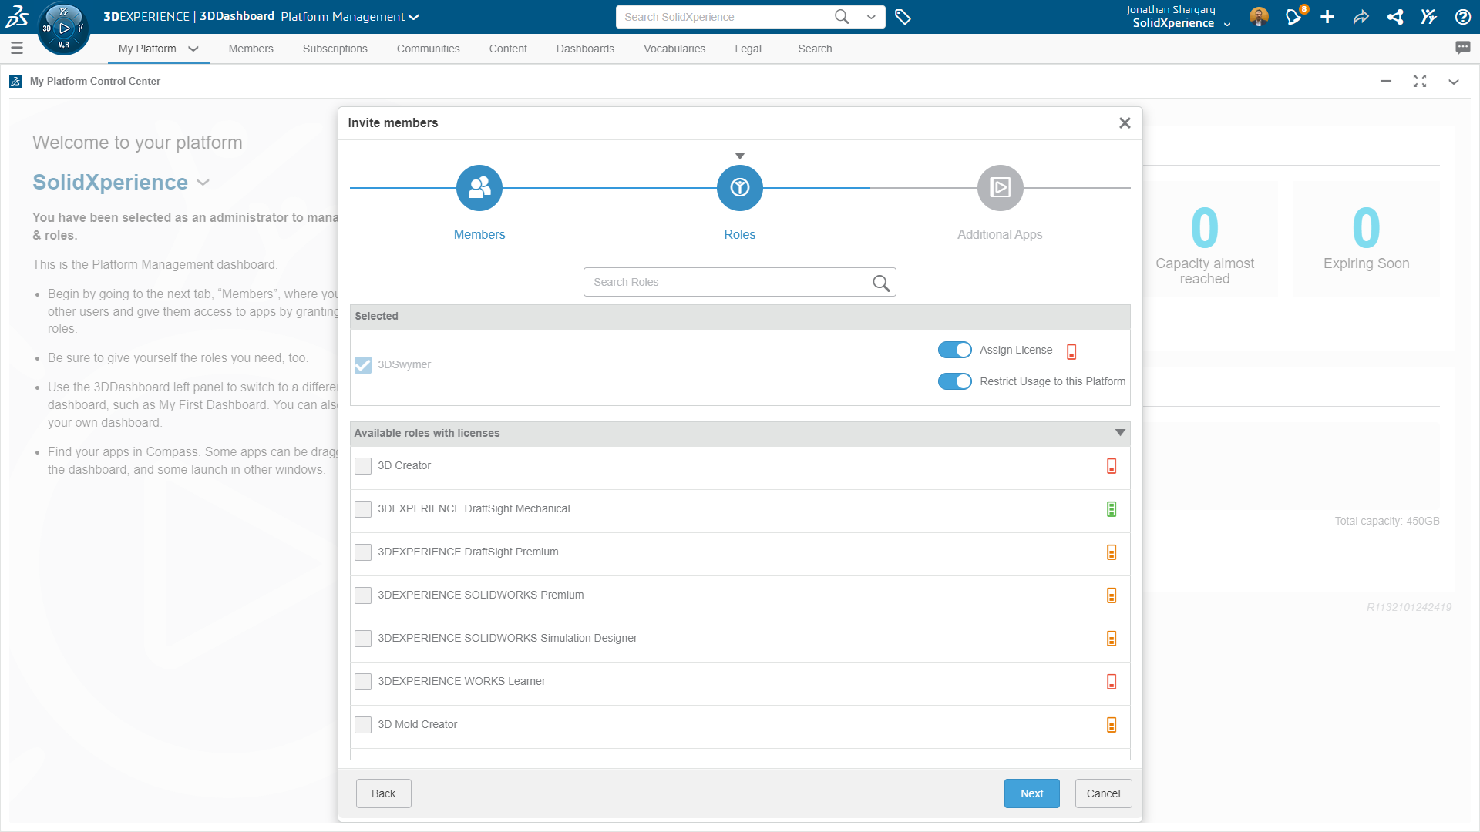Toggle the Assign License switch for 3DSwymer

[x=954, y=348]
